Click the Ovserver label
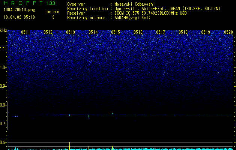Screen dimensions: 236x150 coord(76,4)
